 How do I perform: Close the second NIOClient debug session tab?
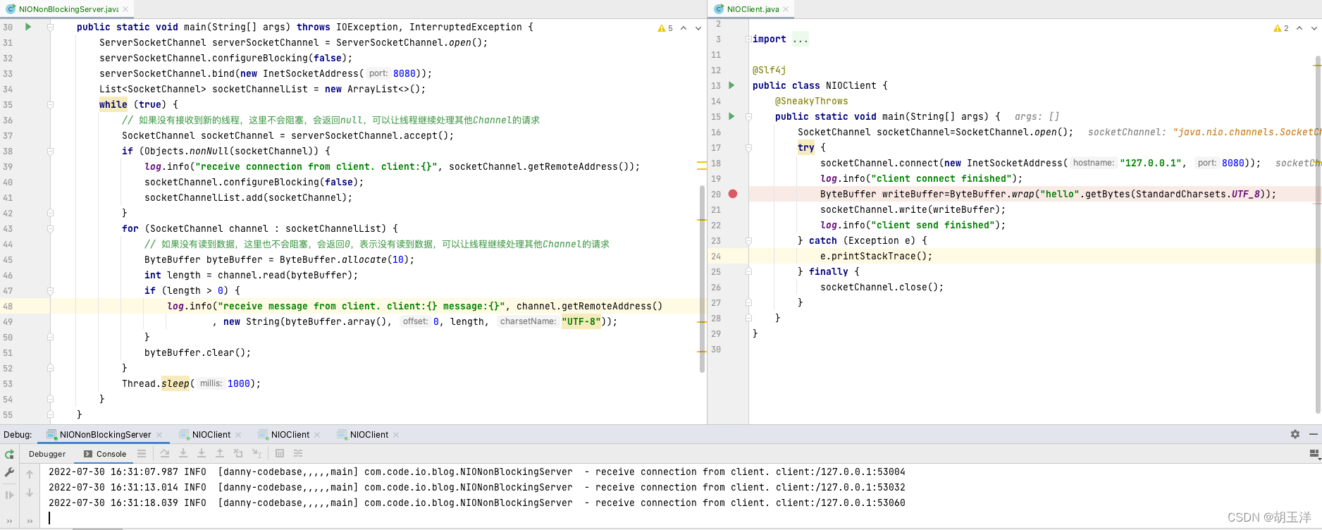pyautogui.click(x=317, y=435)
